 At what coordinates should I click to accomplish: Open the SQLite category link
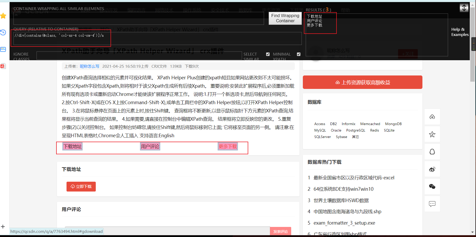click(389, 131)
